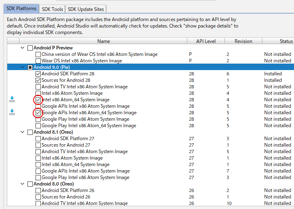This screenshot has height=209, width=294.
Task: Click the 'Android SDK Platform 28' row text
Action: tap(68, 74)
